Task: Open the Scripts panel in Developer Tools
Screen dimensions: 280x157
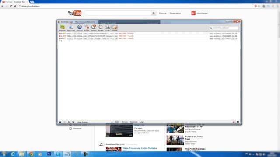Action: pos(87,28)
